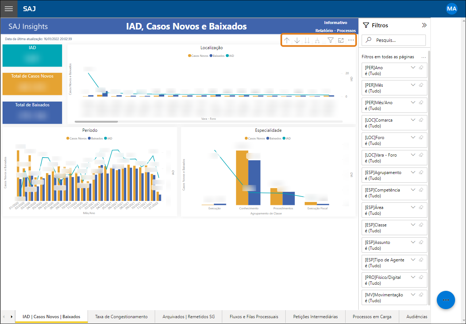
Task: Expand the [LOC]Comarca filter card
Action: (413, 120)
